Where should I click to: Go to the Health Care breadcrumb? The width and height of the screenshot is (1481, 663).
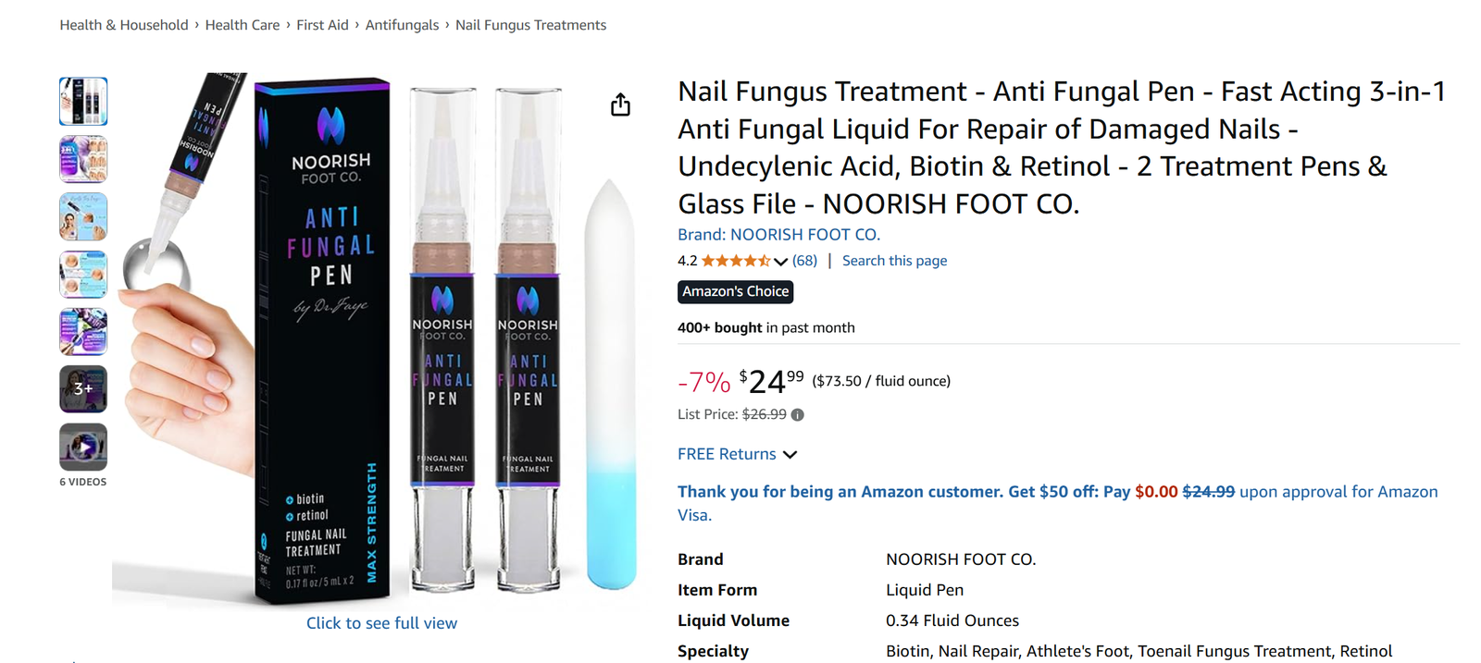tap(243, 25)
